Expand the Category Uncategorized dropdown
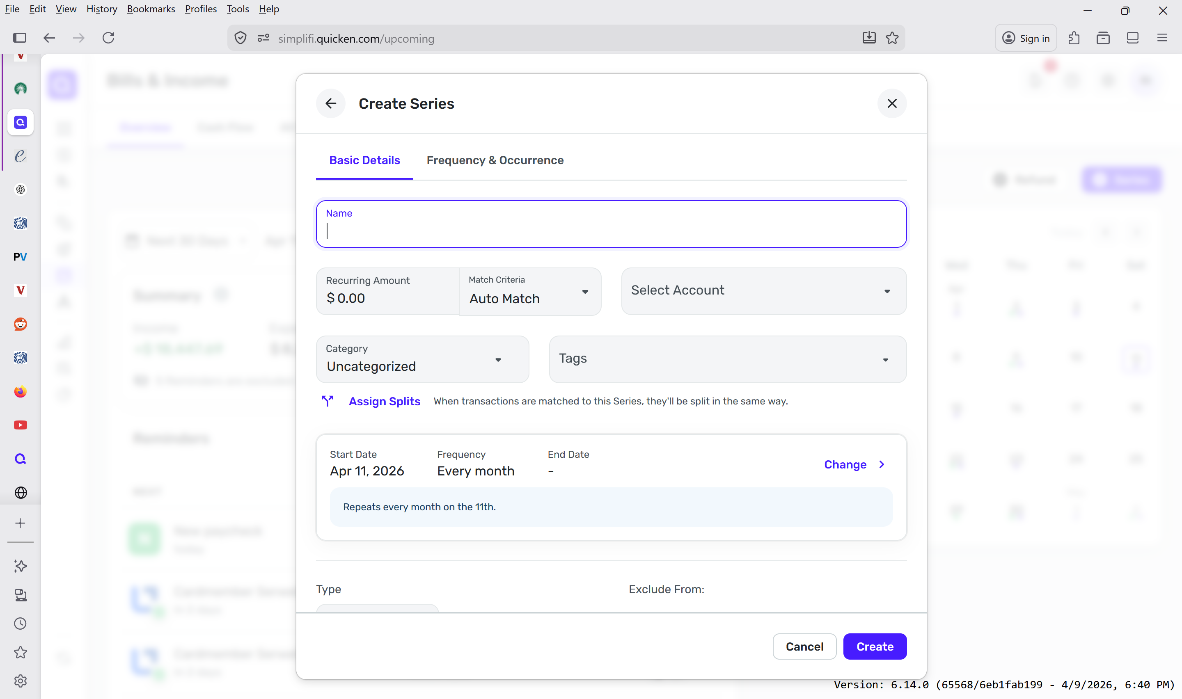This screenshot has width=1182, height=699. [x=422, y=359]
